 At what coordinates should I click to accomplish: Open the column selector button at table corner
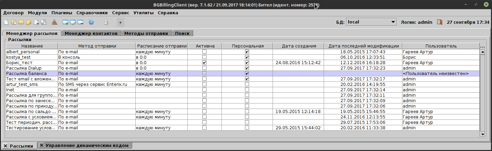click(x=482, y=46)
